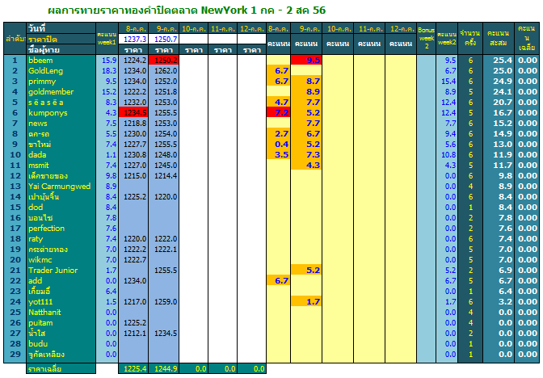
Task: Select the red 7.2 score cell
Action: click(278, 113)
